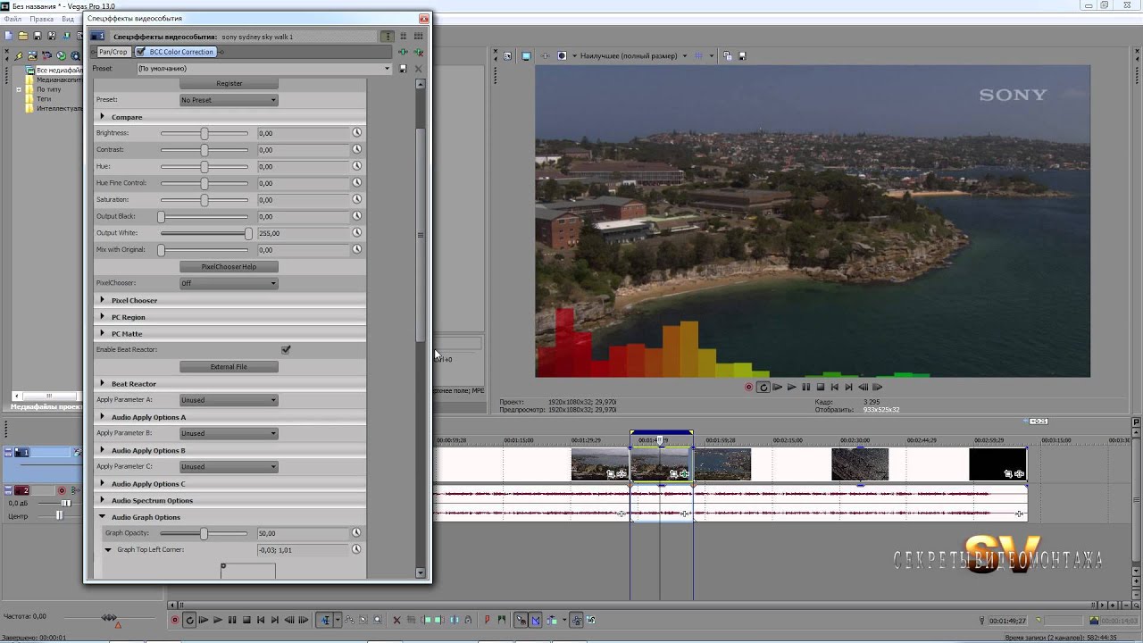This screenshot has height=643, width=1143.
Task: Click Pause in the main transport bar
Action: click(232, 620)
